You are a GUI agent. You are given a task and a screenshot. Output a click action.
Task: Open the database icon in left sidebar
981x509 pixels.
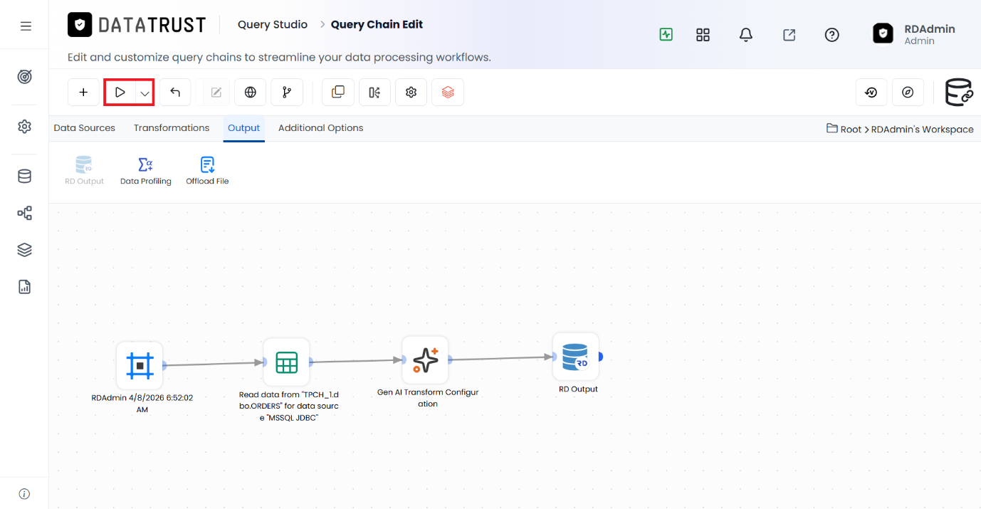[25, 177]
